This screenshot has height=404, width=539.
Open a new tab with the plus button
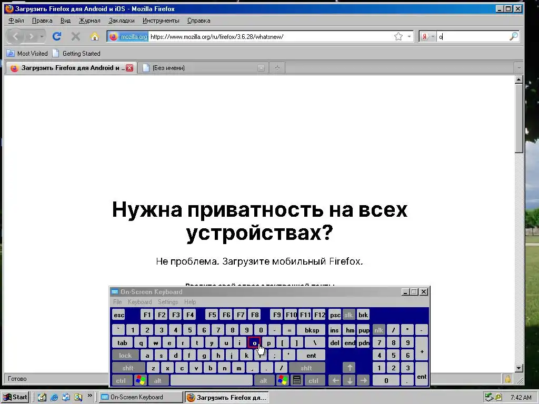point(277,68)
